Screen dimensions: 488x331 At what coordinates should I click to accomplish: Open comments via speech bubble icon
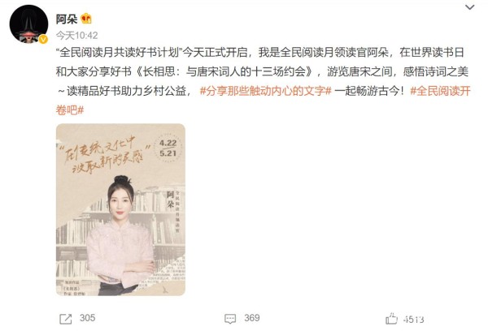(x=230, y=319)
